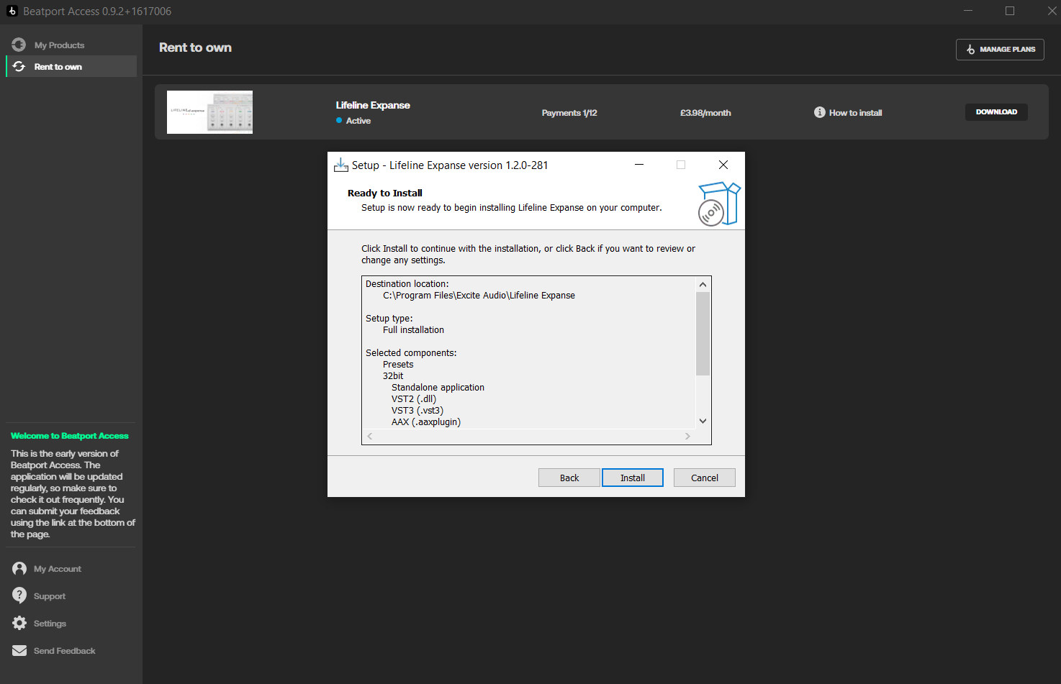Screen dimensions: 1061x684
Task: Cancel the Lifeline Expanse setup
Action: click(704, 478)
